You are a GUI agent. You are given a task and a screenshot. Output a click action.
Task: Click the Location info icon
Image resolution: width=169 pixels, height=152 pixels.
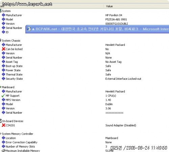[3, 138]
